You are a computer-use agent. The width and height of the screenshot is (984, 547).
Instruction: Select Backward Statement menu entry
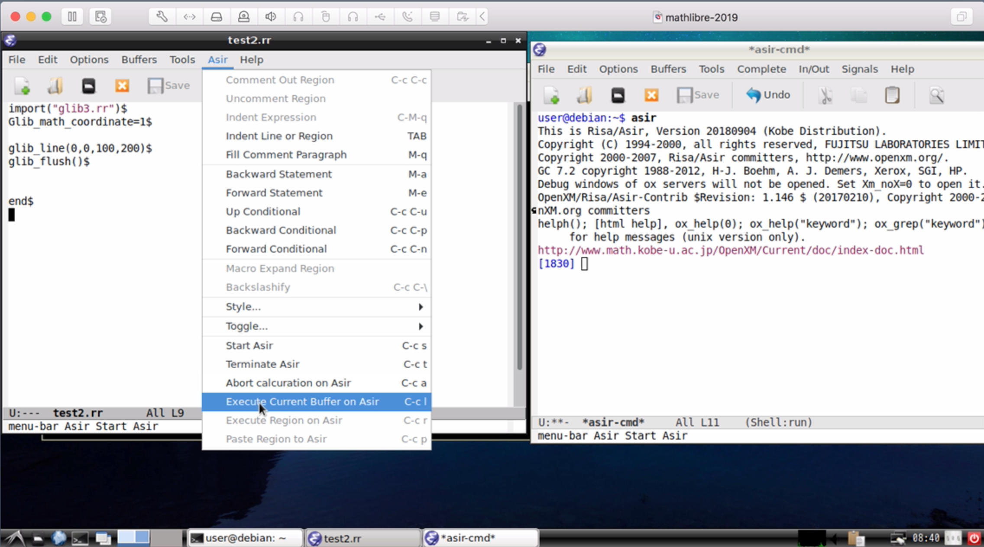click(317, 174)
